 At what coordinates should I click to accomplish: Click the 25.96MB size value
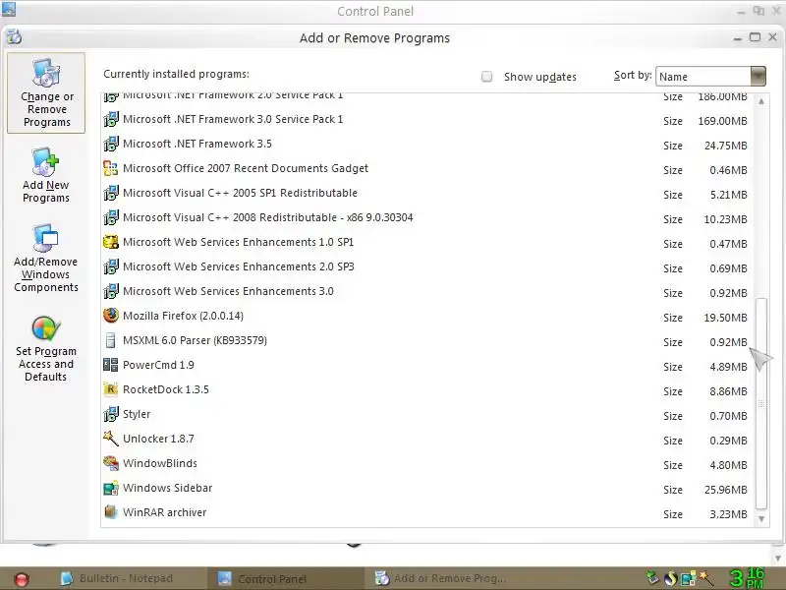click(x=725, y=490)
